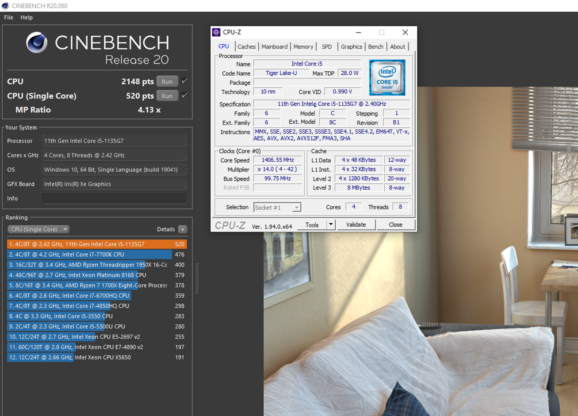Select ranking entry Intel Core i7-4850HQ CPU
The width and height of the screenshot is (578, 416).
point(97,306)
